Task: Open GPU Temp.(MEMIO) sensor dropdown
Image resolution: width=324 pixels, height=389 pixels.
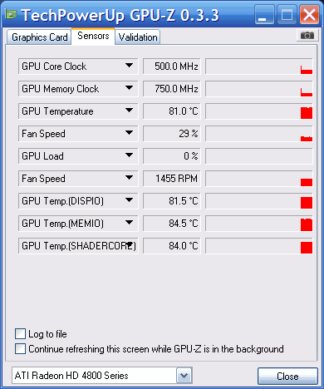Action: [129, 223]
